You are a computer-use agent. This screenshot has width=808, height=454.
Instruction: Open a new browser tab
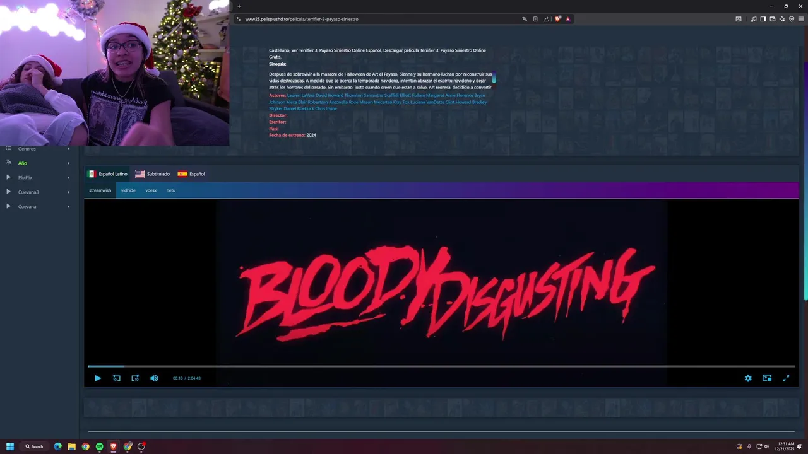239,6
